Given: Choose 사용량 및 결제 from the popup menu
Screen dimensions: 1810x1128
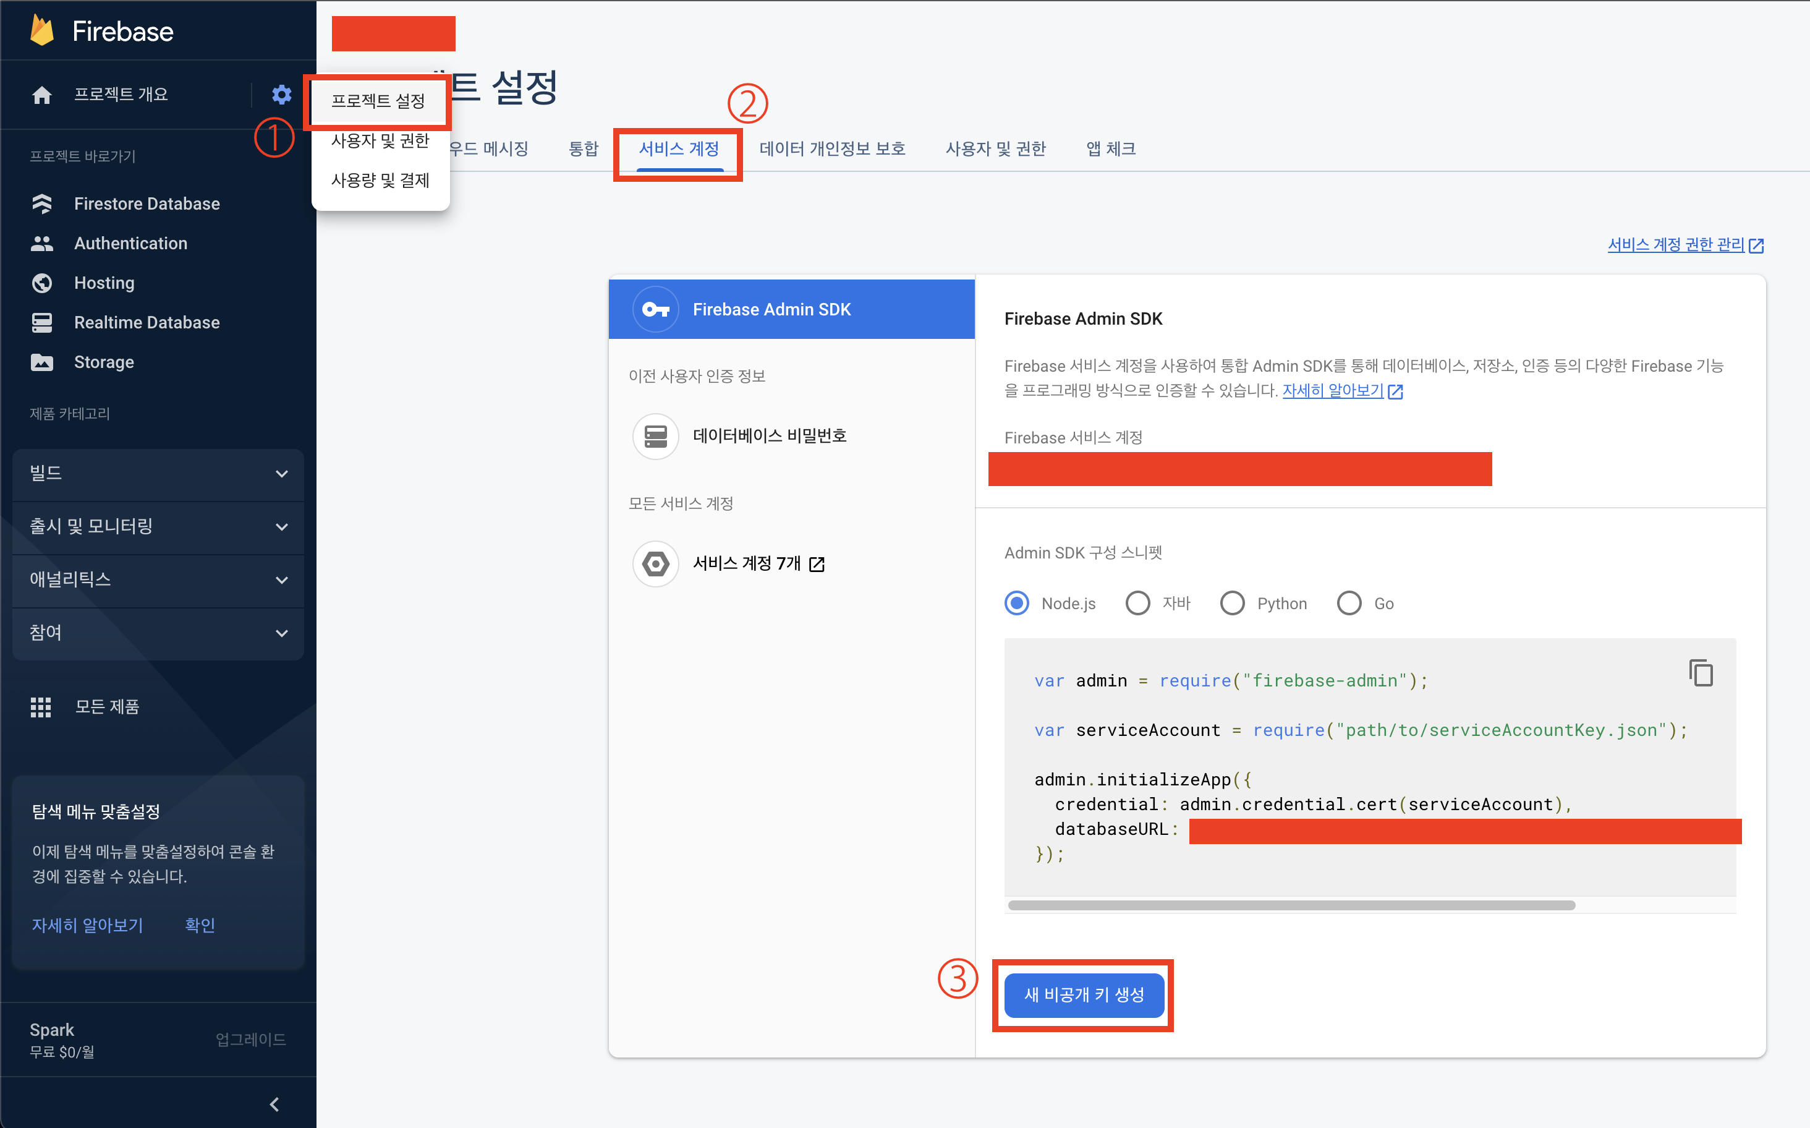Looking at the screenshot, I should click(380, 181).
